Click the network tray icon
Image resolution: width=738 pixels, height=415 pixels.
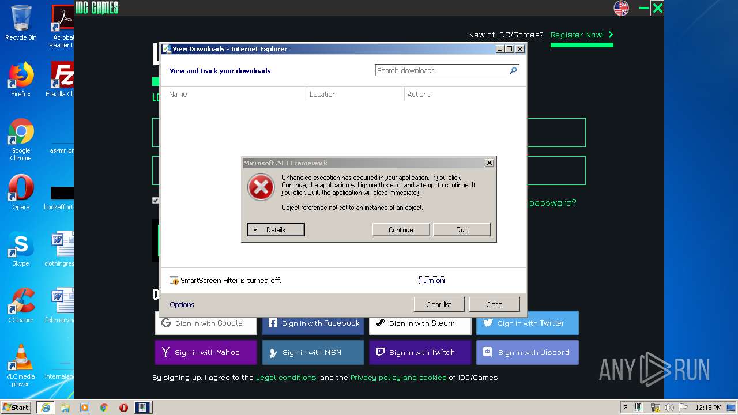(x=655, y=408)
